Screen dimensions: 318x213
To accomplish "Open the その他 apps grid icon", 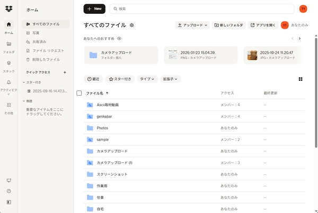I will 8,105.
